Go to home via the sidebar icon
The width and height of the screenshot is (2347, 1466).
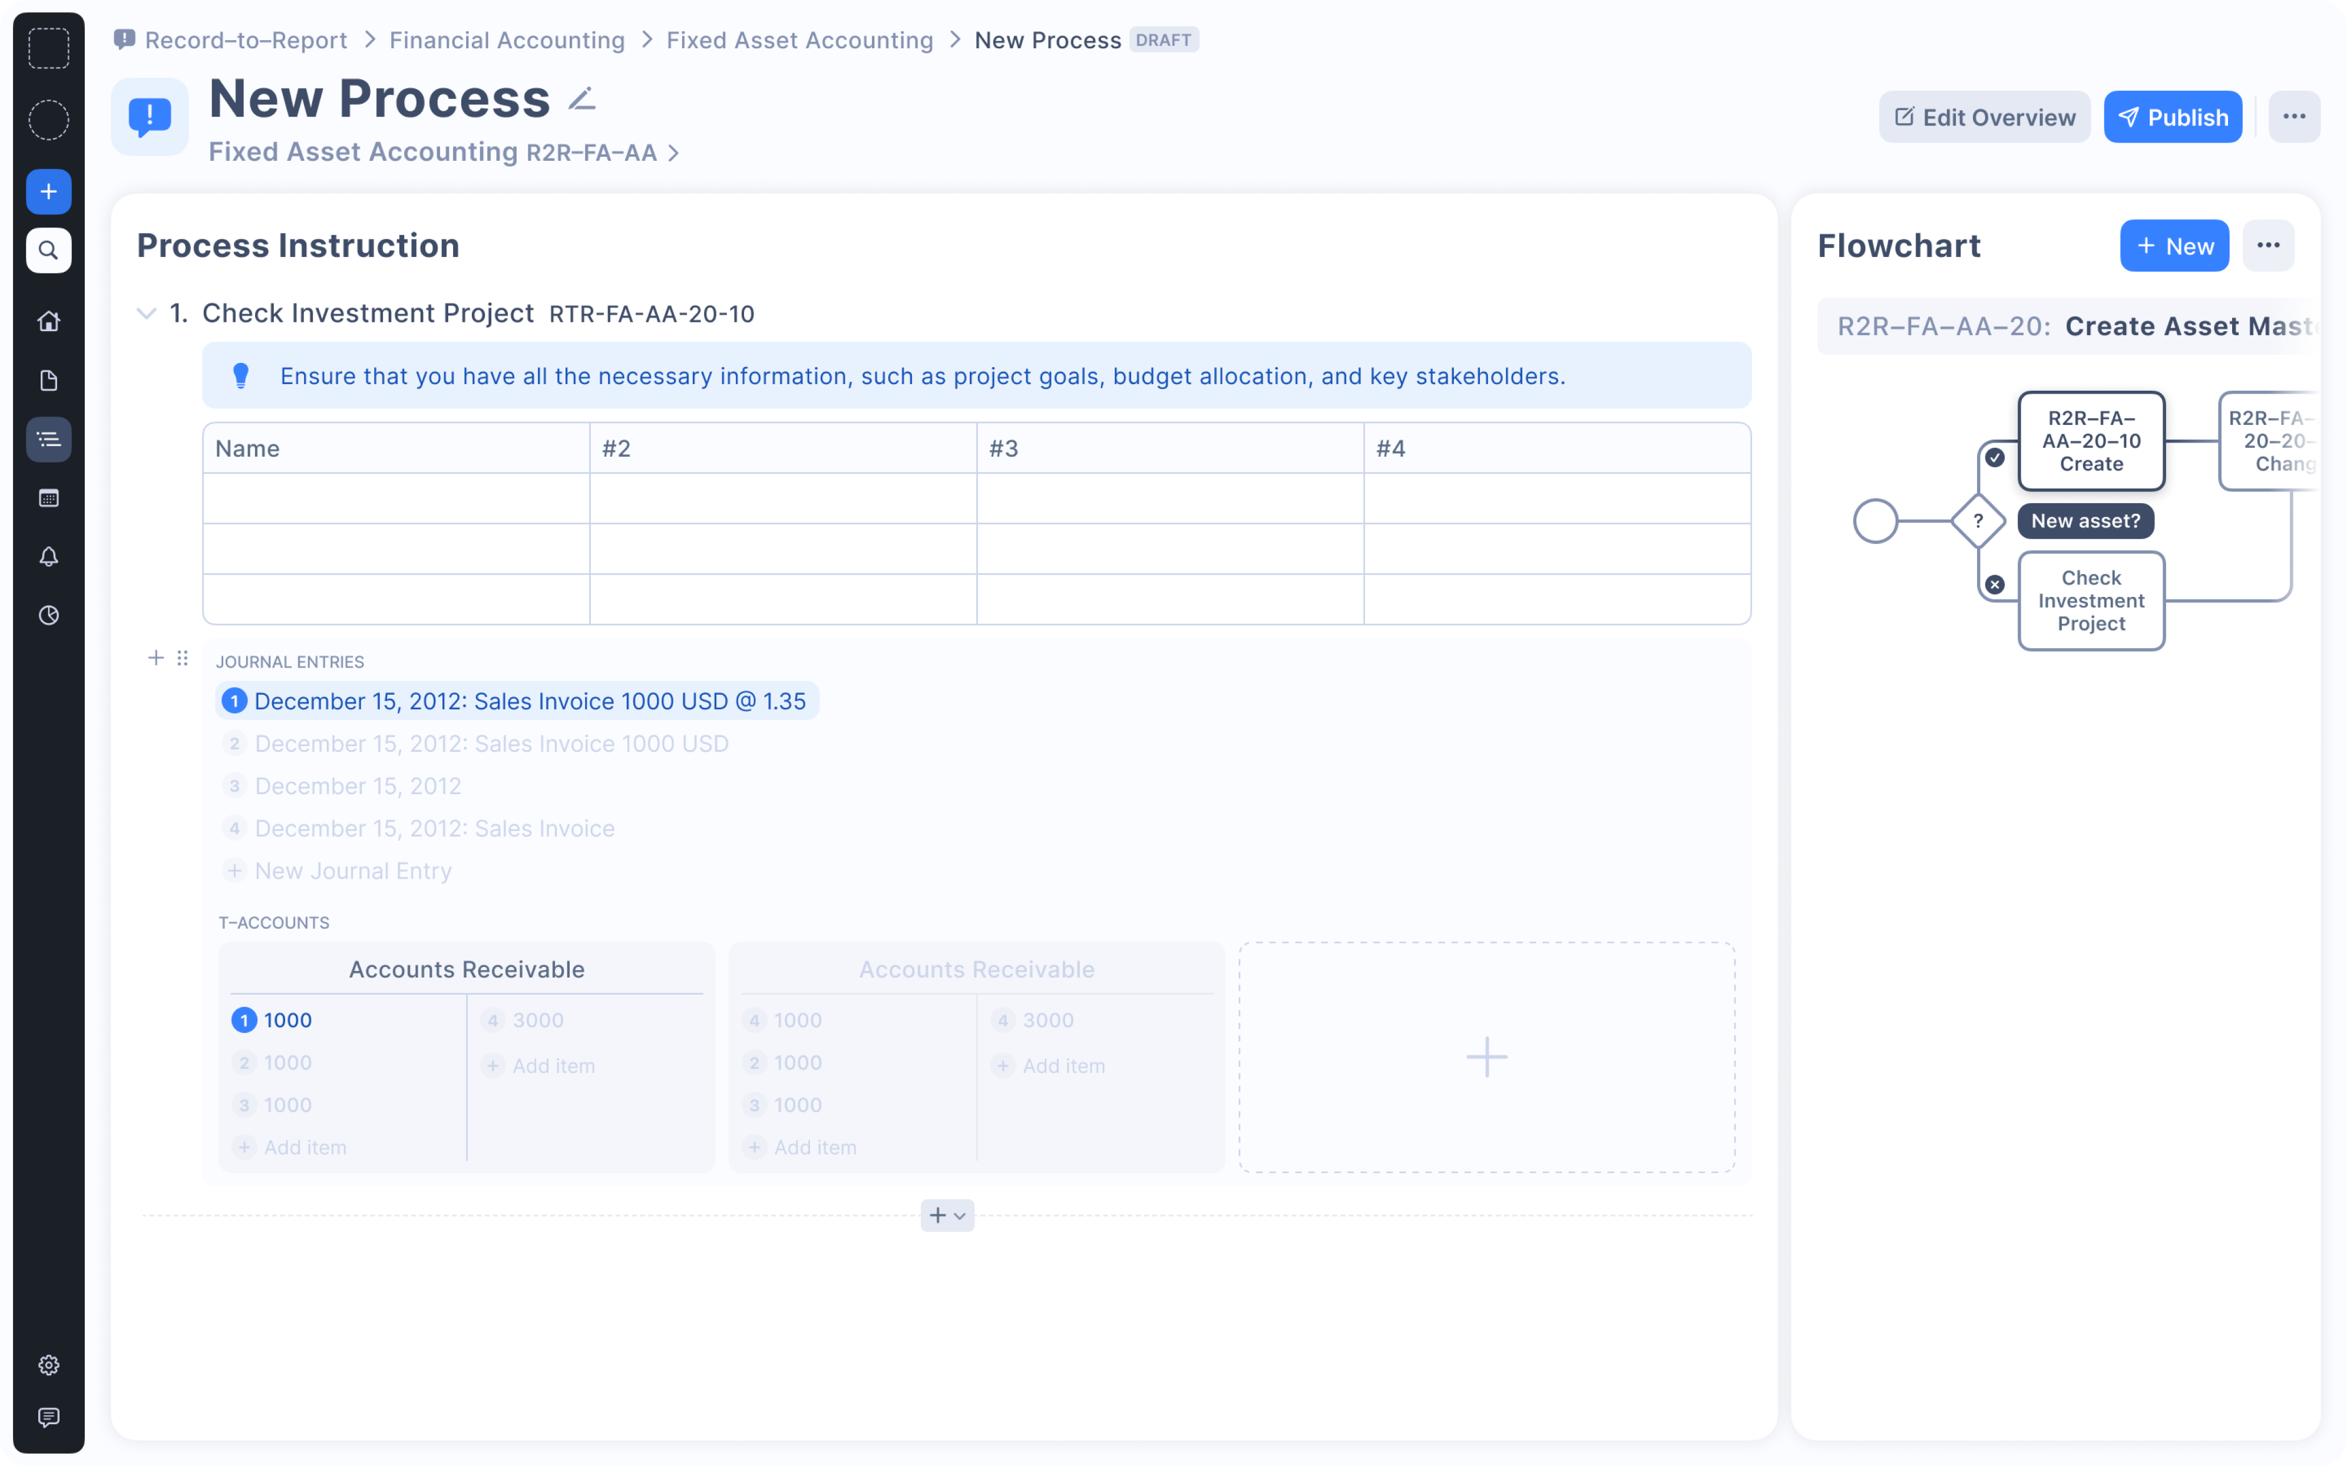pyautogui.click(x=48, y=321)
